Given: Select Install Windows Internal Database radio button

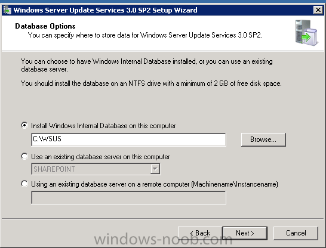Looking at the screenshot, I should coord(24,125).
